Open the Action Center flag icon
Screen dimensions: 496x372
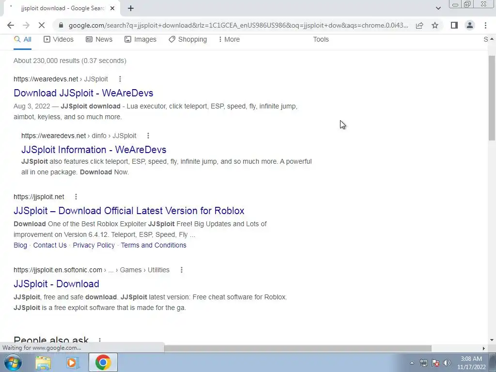[x=435, y=363]
